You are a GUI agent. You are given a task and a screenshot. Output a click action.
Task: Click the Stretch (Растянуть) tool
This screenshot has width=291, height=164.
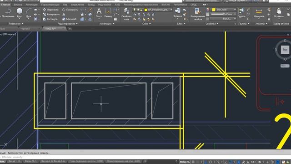click(50, 19)
